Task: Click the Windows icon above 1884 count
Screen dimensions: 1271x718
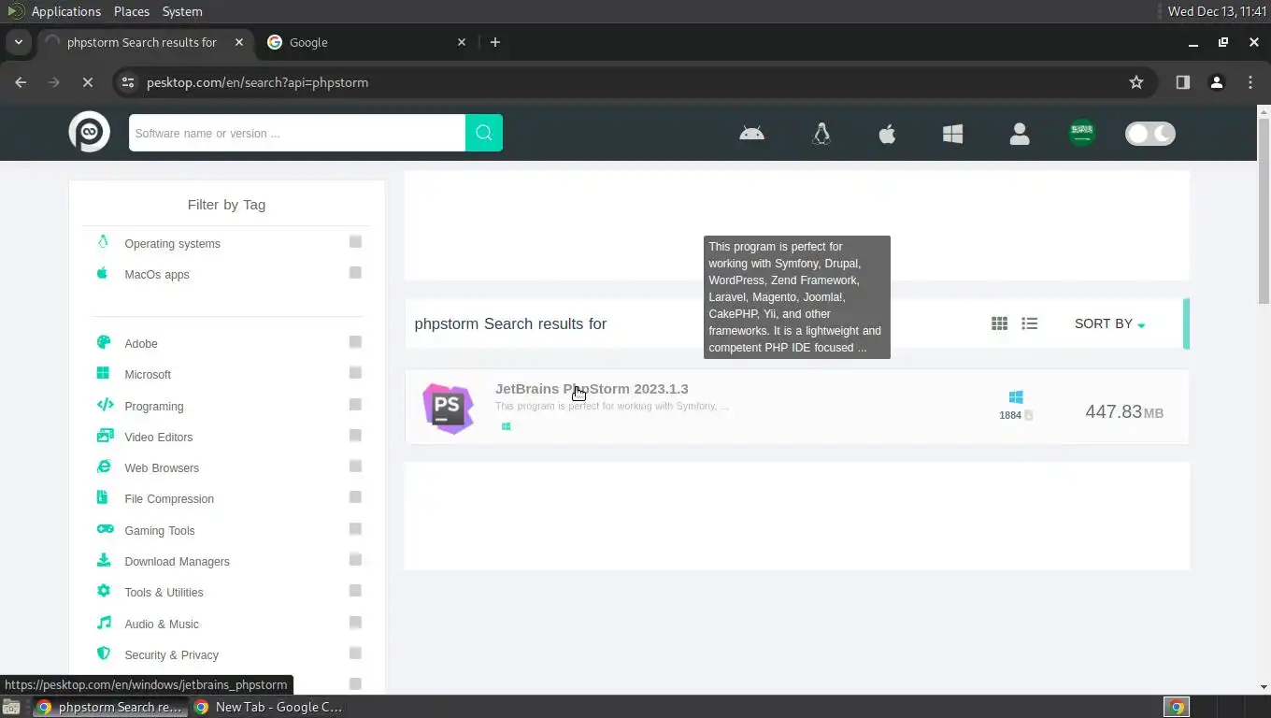Action: (x=1016, y=397)
